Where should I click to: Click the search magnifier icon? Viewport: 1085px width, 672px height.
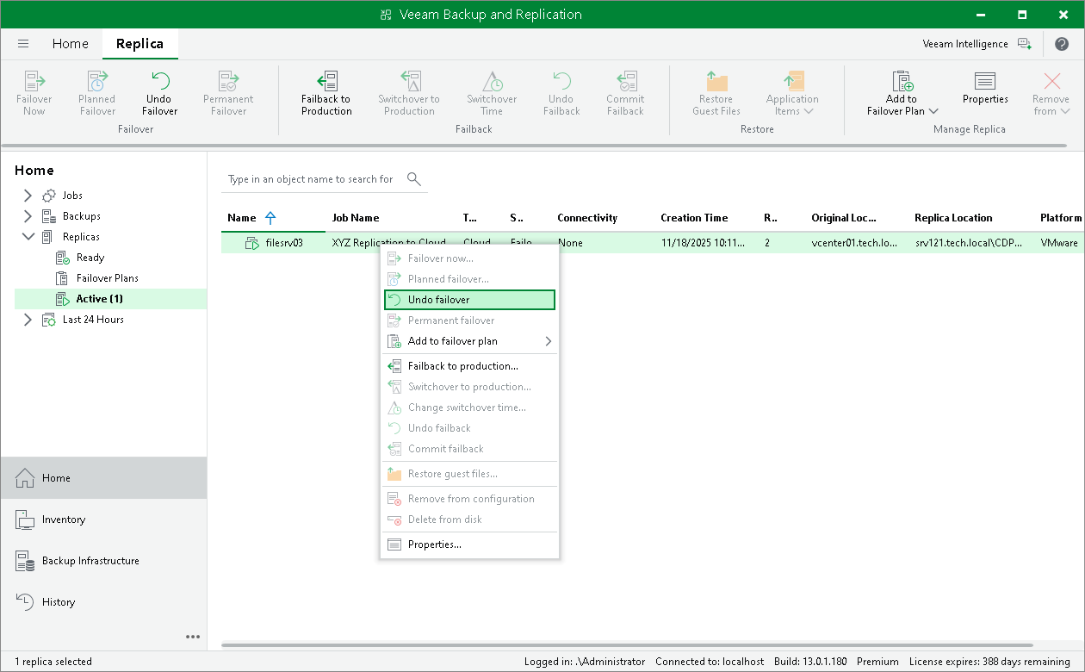click(x=414, y=179)
